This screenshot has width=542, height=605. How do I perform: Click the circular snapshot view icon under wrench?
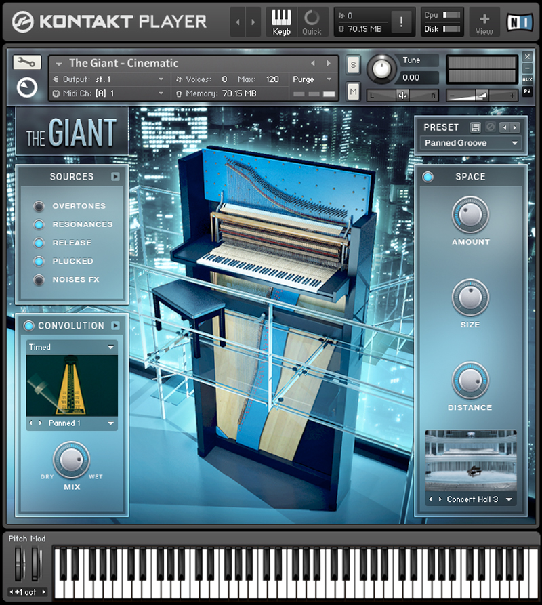[26, 87]
